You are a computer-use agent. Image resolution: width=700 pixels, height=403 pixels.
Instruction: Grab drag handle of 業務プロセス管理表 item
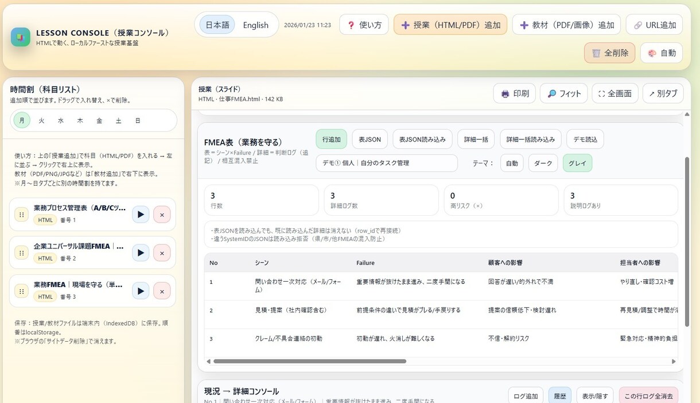coord(21,215)
